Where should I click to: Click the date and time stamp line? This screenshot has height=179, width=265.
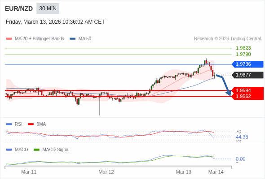tap(55, 22)
